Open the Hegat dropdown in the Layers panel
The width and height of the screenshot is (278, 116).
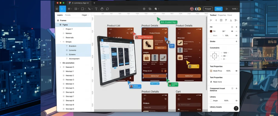[x=85, y=15]
